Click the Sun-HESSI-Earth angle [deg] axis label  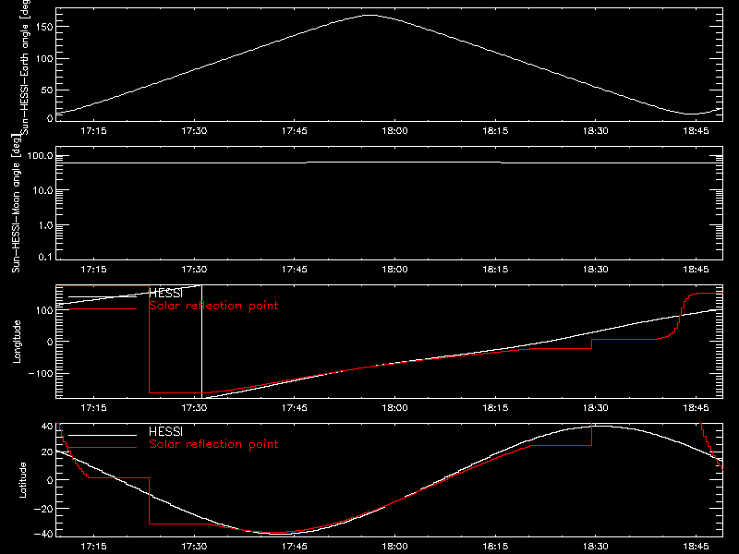(x=25, y=66)
